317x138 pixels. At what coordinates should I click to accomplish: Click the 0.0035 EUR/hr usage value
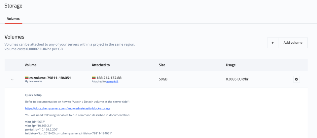[x=237, y=80]
